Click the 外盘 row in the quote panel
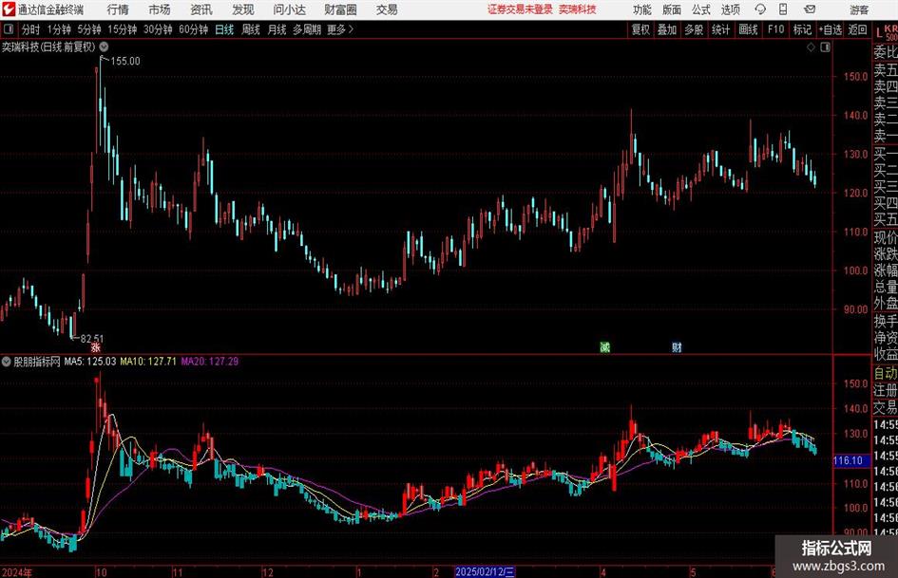Screen dimensions: 898x578 [x=885, y=304]
